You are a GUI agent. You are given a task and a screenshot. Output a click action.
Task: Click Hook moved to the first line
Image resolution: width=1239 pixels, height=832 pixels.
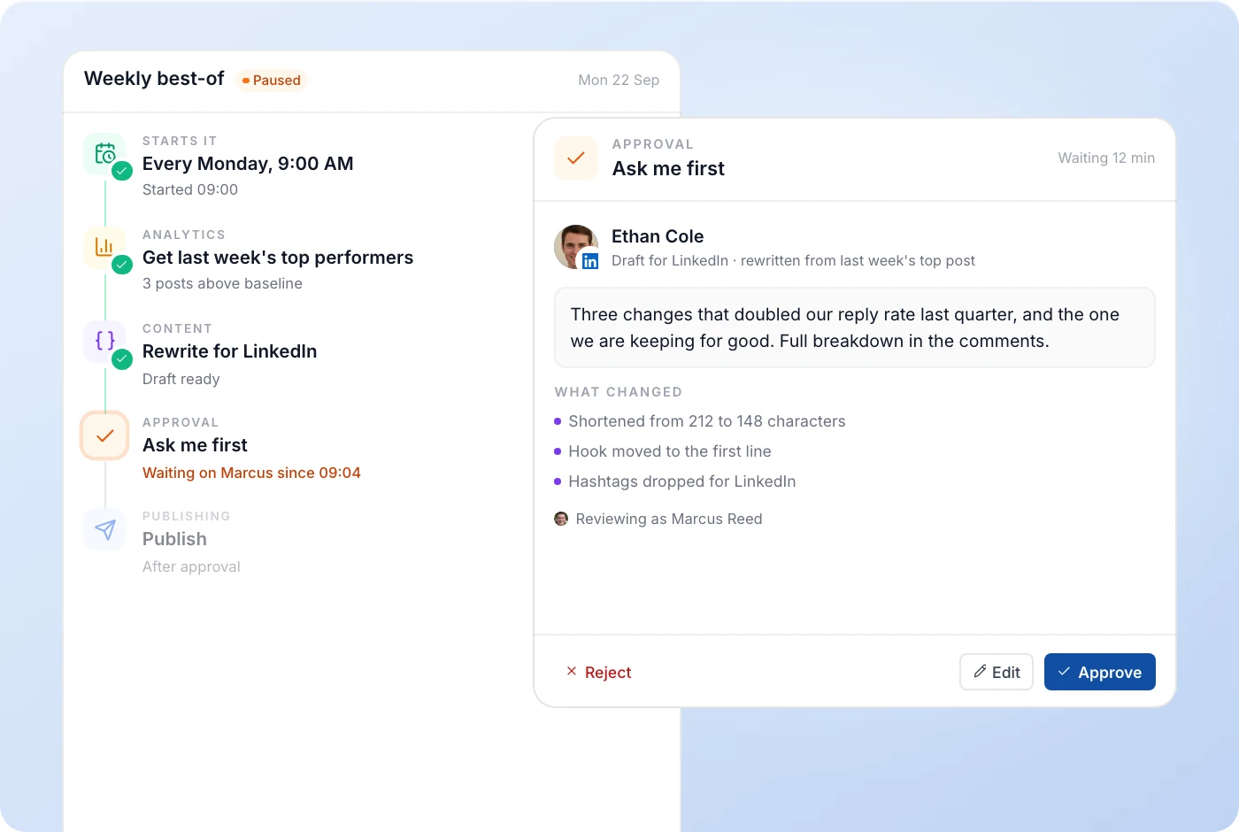pos(670,451)
